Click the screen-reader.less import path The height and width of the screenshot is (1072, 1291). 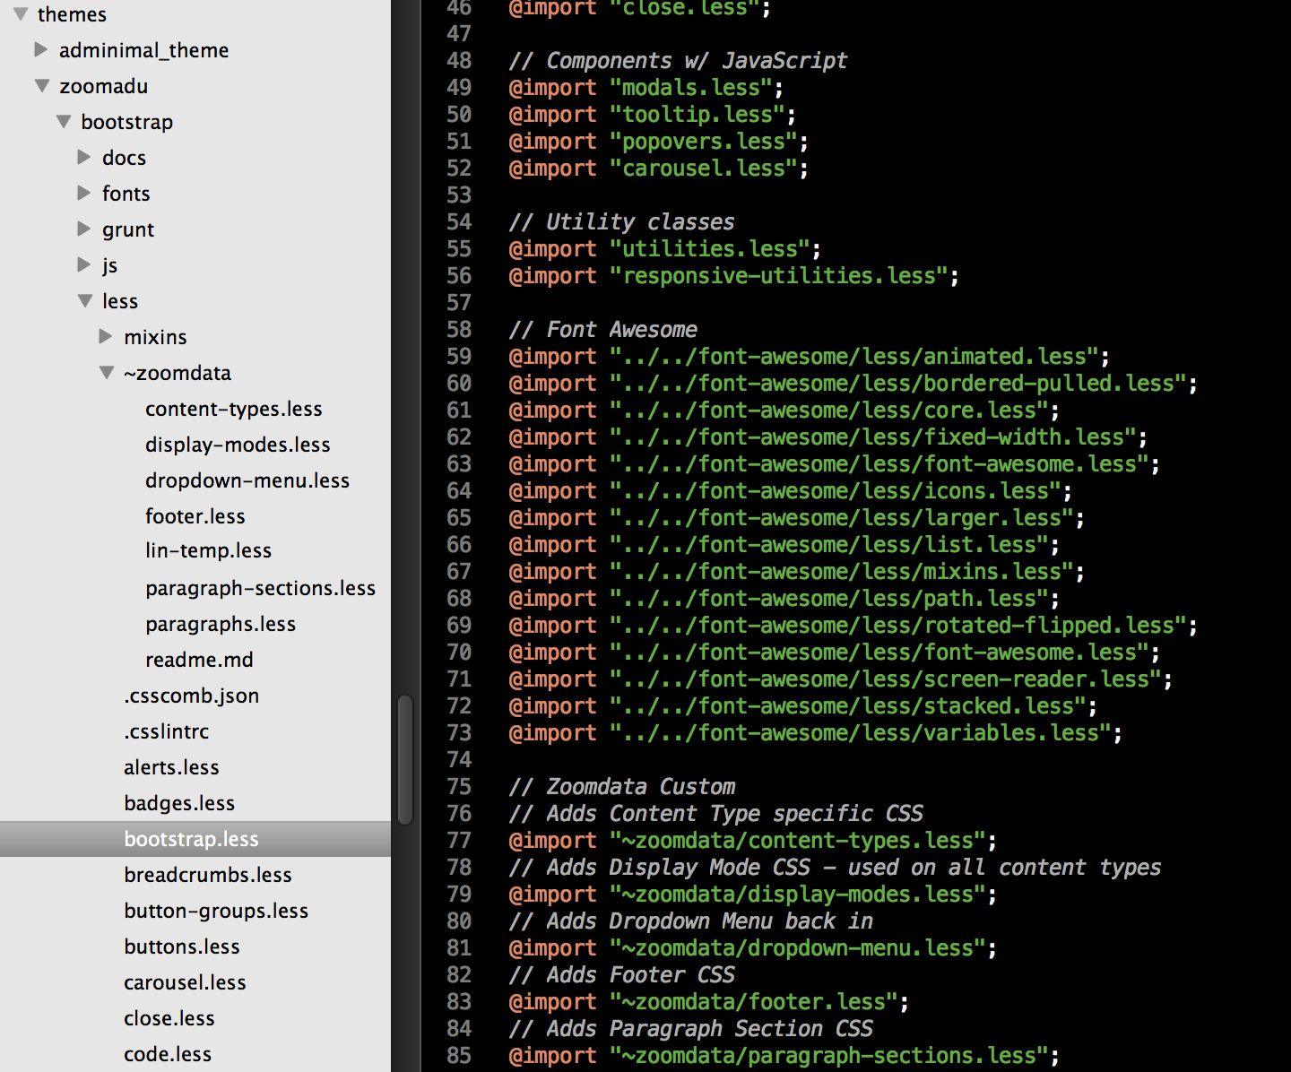[x=886, y=679]
